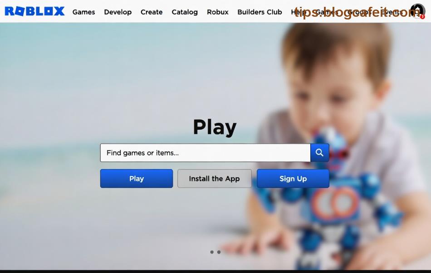Open the Develop nav item
The height and width of the screenshot is (273, 431).
tap(118, 12)
